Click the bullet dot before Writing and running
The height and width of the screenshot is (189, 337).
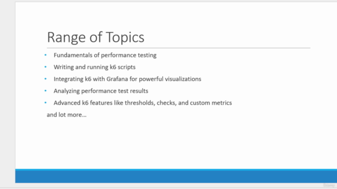pyautogui.click(x=46, y=67)
